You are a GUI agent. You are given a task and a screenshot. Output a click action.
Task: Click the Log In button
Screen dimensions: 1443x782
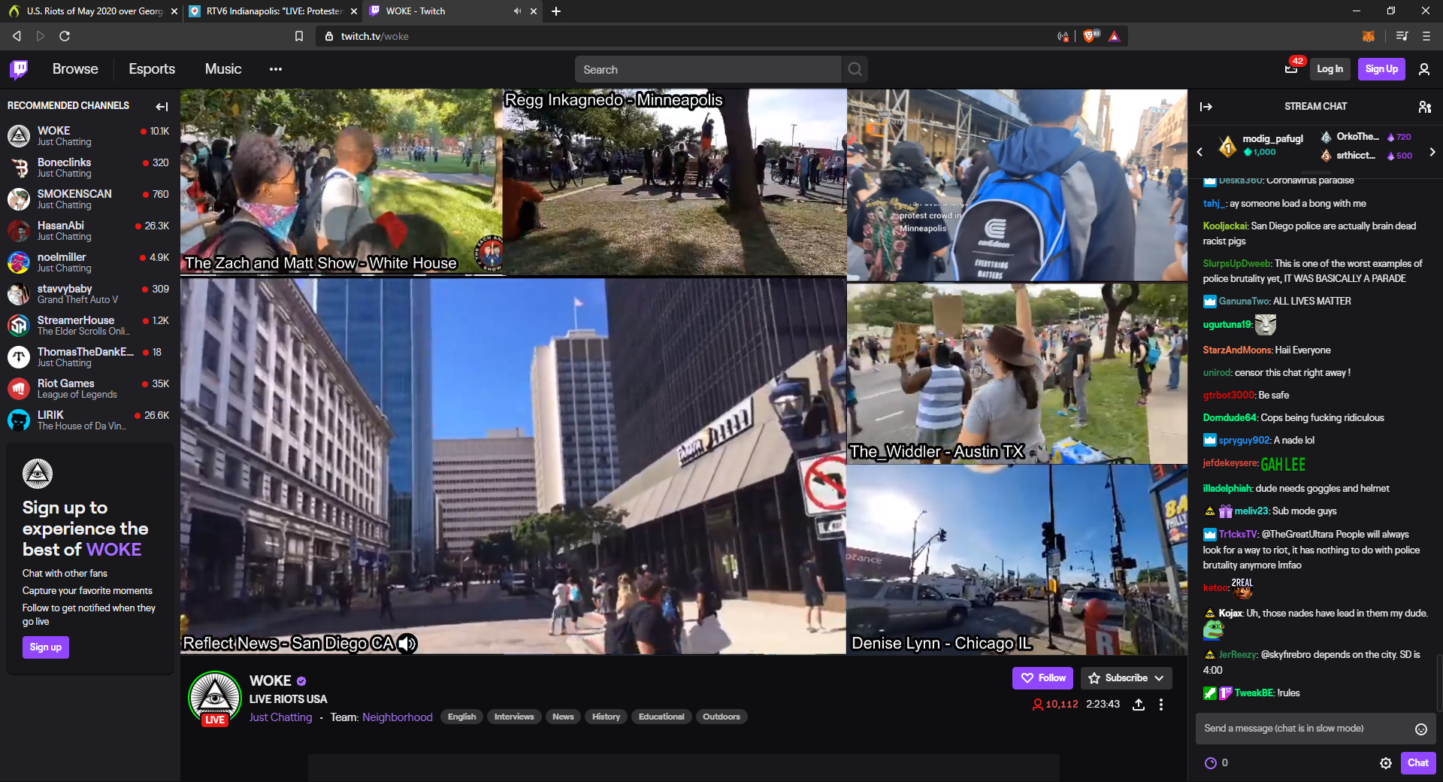coord(1330,69)
